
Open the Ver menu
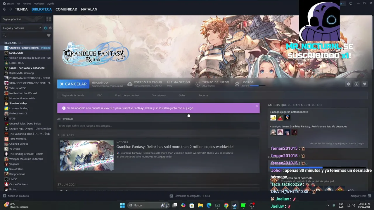pyautogui.click(x=18, y=3)
